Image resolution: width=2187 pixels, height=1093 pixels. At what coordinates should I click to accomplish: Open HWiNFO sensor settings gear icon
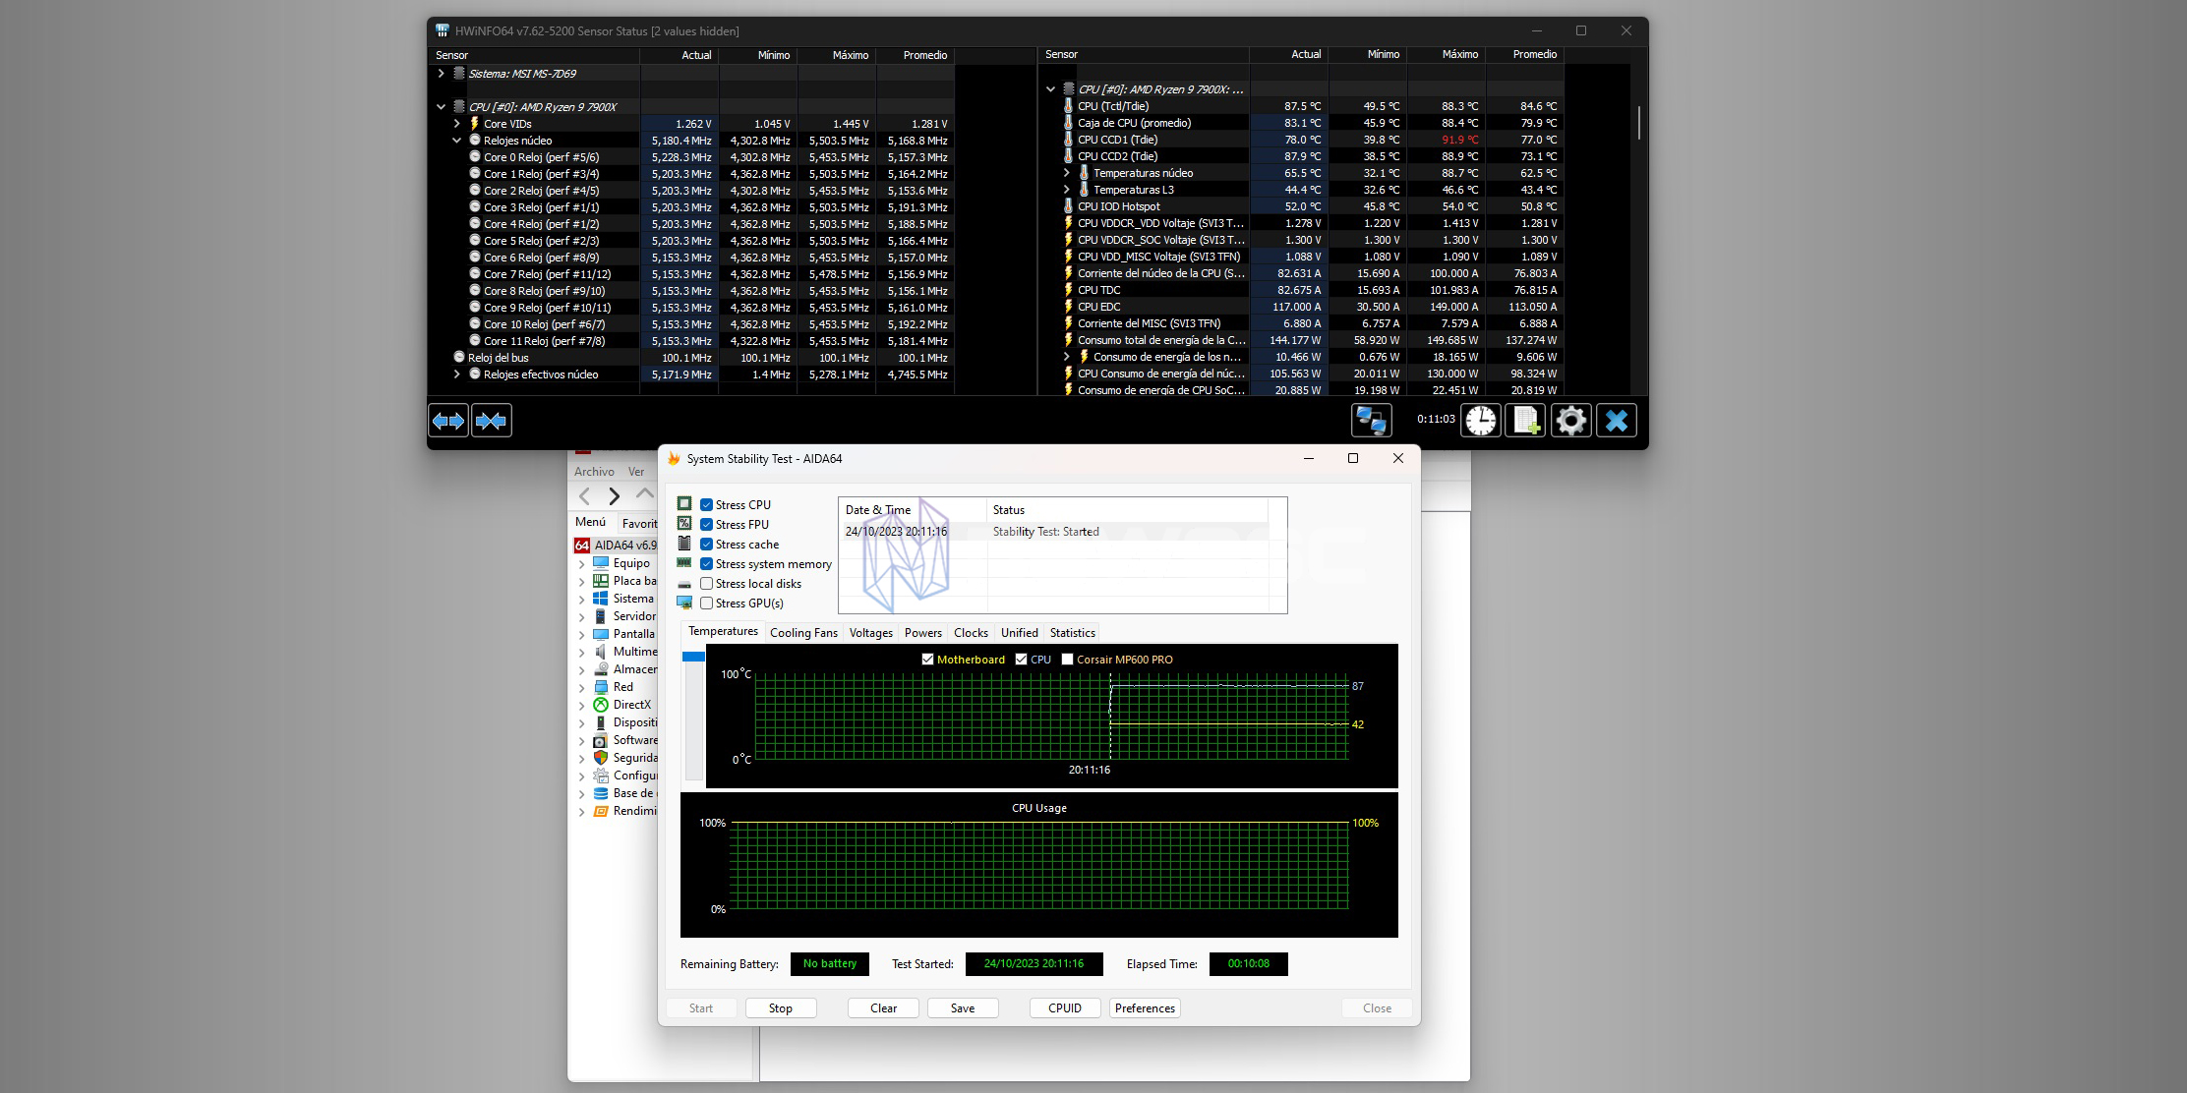point(1571,421)
